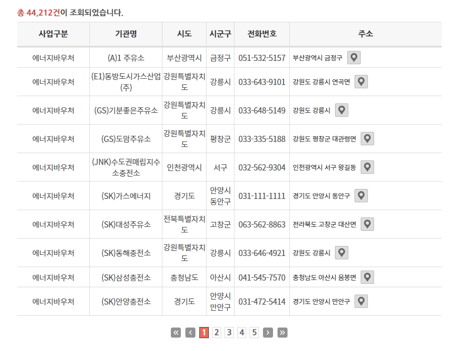Click address 부산광역시 금정구
Viewport: 450px width, 351px height.
(318, 58)
